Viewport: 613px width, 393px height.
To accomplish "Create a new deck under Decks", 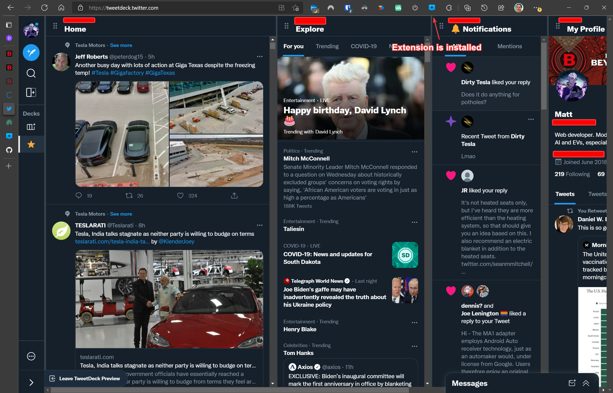I will [x=31, y=127].
